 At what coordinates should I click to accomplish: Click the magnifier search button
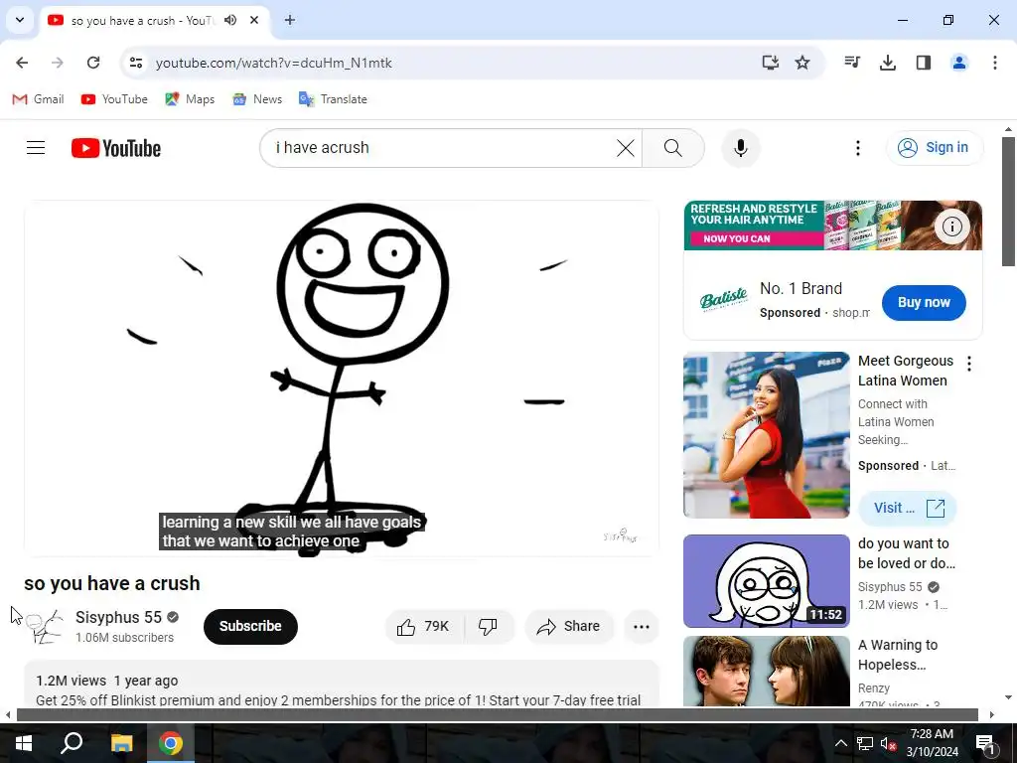[x=673, y=148]
